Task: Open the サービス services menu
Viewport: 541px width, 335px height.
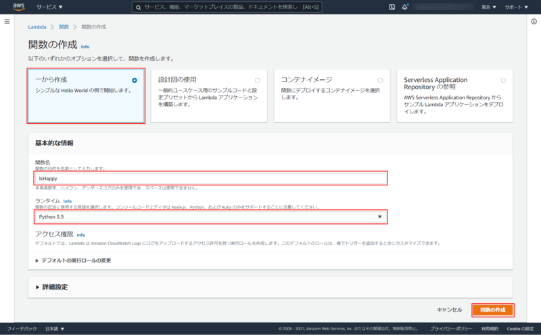Action: pyautogui.click(x=49, y=7)
